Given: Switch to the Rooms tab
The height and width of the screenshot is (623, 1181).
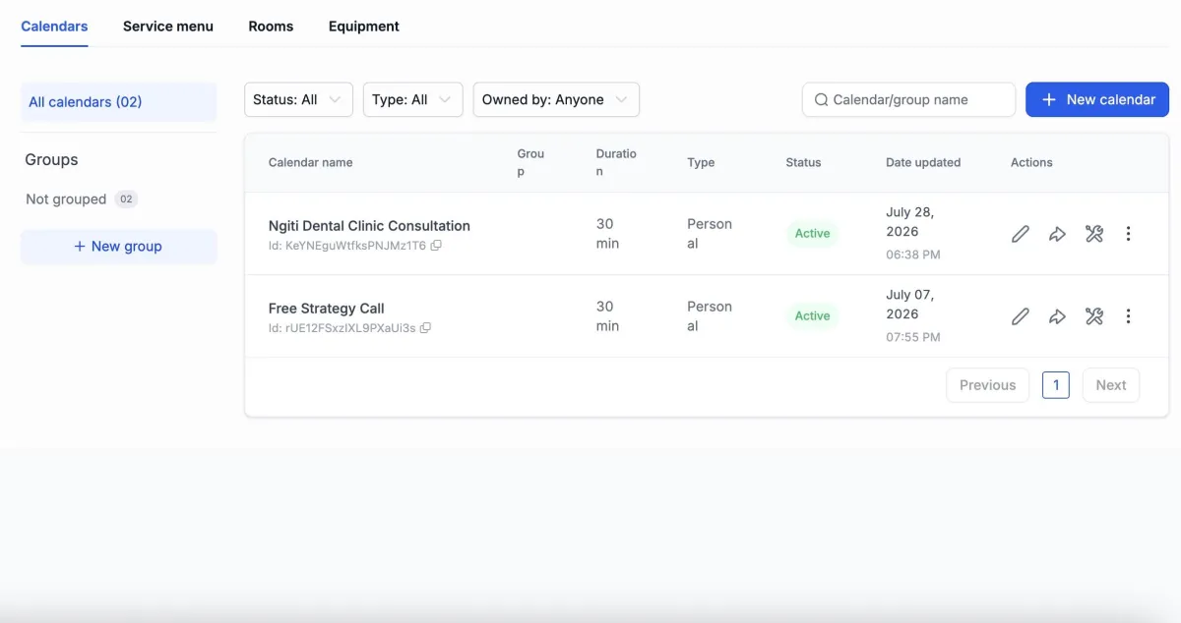Looking at the screenshot, I should coord(271,27).
